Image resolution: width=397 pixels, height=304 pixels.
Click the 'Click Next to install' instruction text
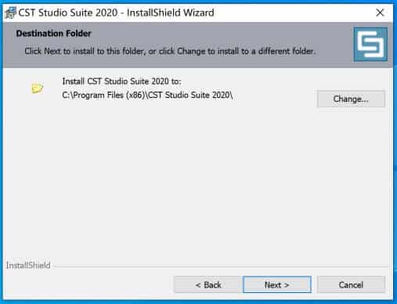[x=170, y=51]
